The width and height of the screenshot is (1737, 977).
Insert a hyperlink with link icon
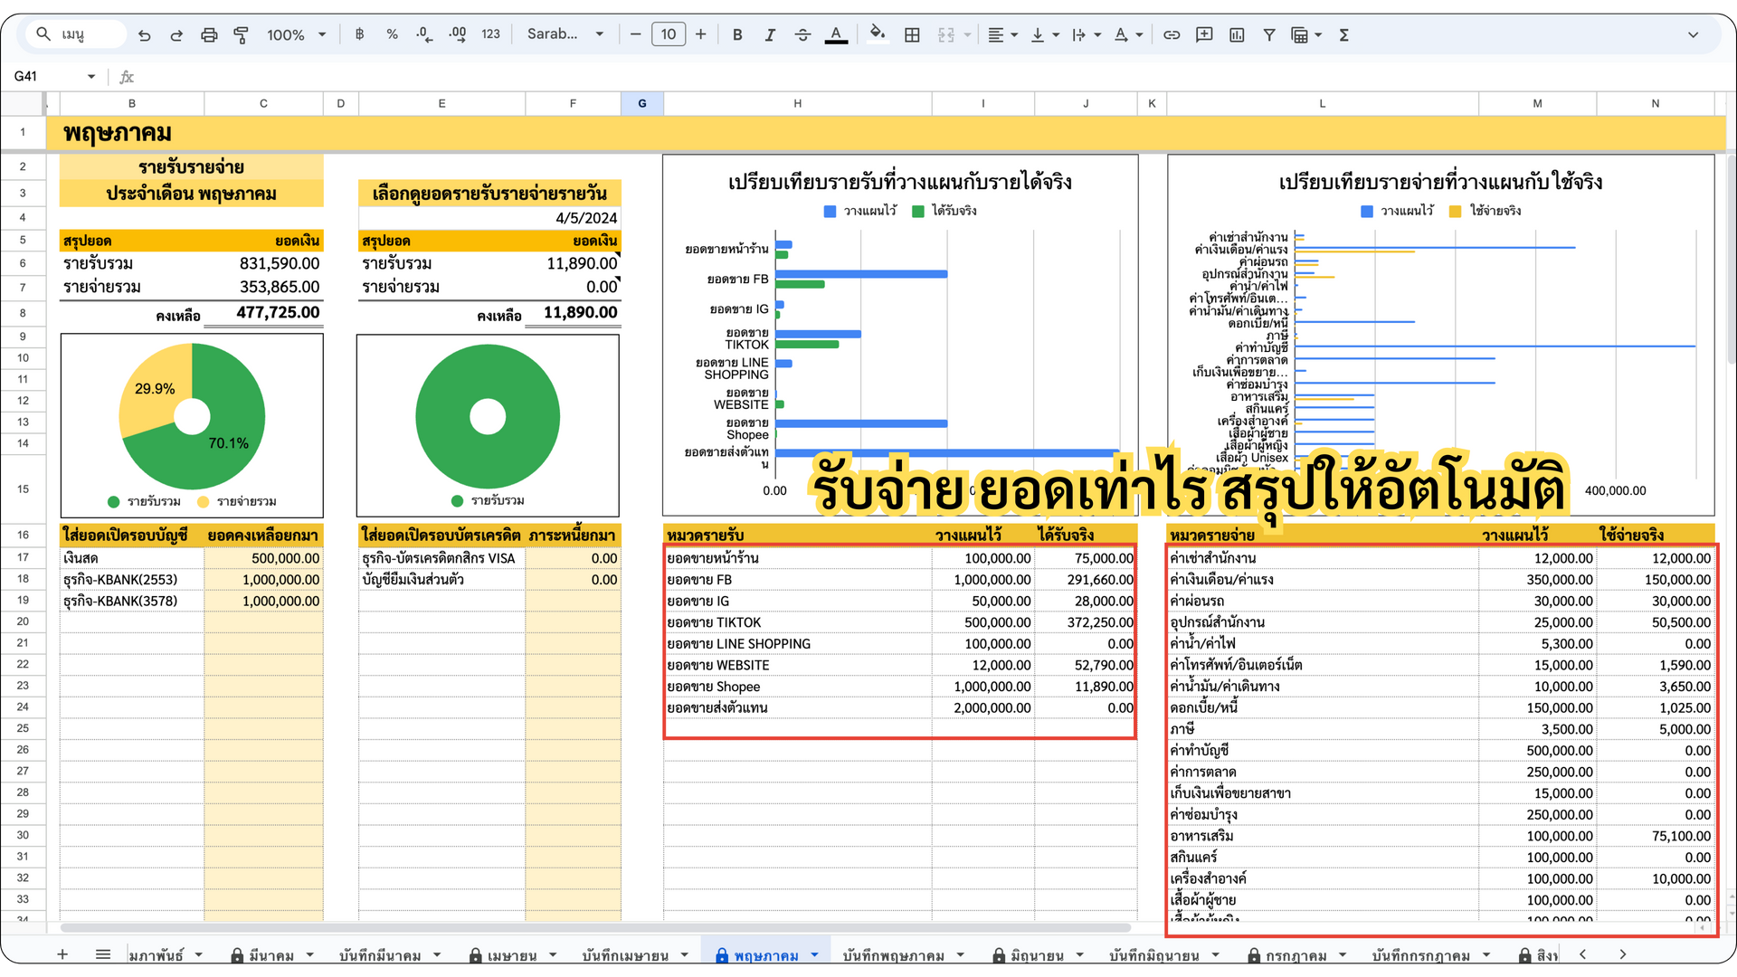tap(1172, 34)
